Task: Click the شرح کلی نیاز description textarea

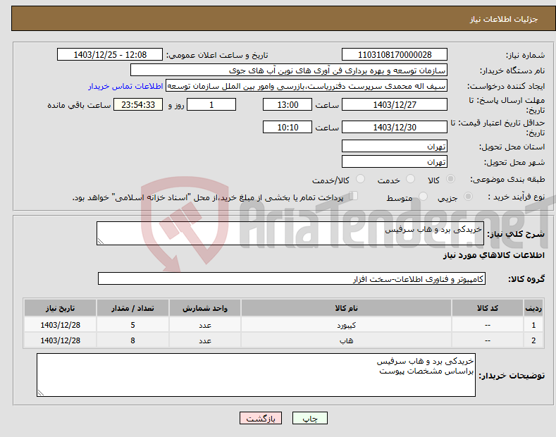Action: click(290, 233)
